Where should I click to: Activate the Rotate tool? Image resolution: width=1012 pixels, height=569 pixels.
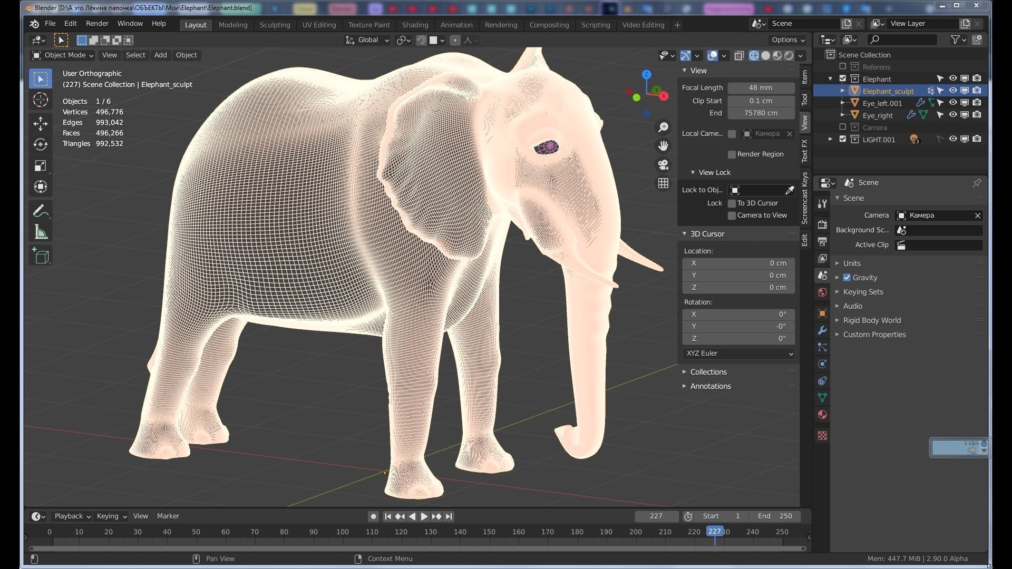coord(41,144)
